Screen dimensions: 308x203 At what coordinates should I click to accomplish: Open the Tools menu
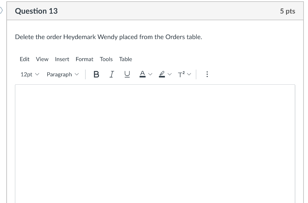point(106,59)
